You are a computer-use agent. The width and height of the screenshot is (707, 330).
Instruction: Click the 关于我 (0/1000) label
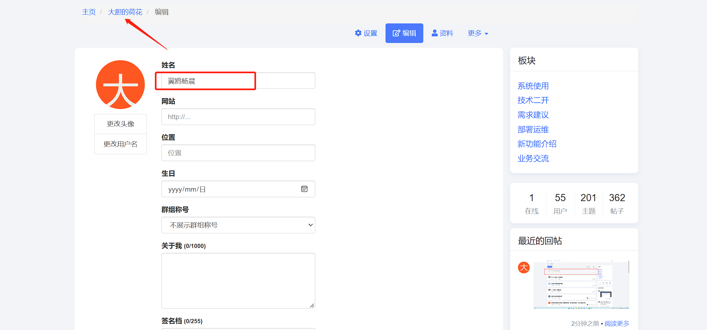point(184,246)
